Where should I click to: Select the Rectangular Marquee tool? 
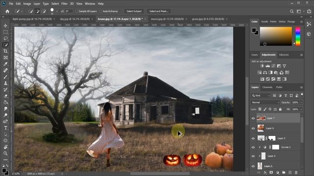5,32
